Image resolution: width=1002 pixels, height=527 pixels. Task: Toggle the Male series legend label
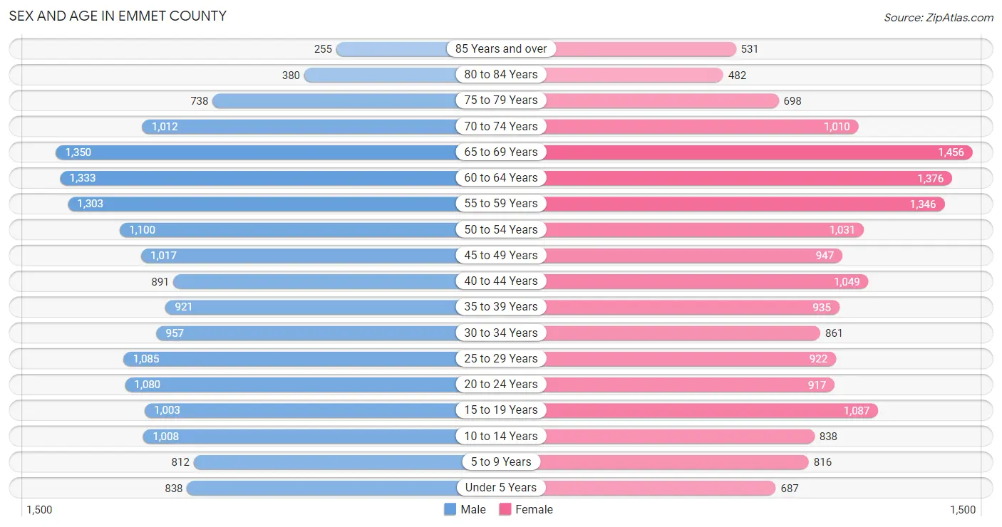coord(473,509)
